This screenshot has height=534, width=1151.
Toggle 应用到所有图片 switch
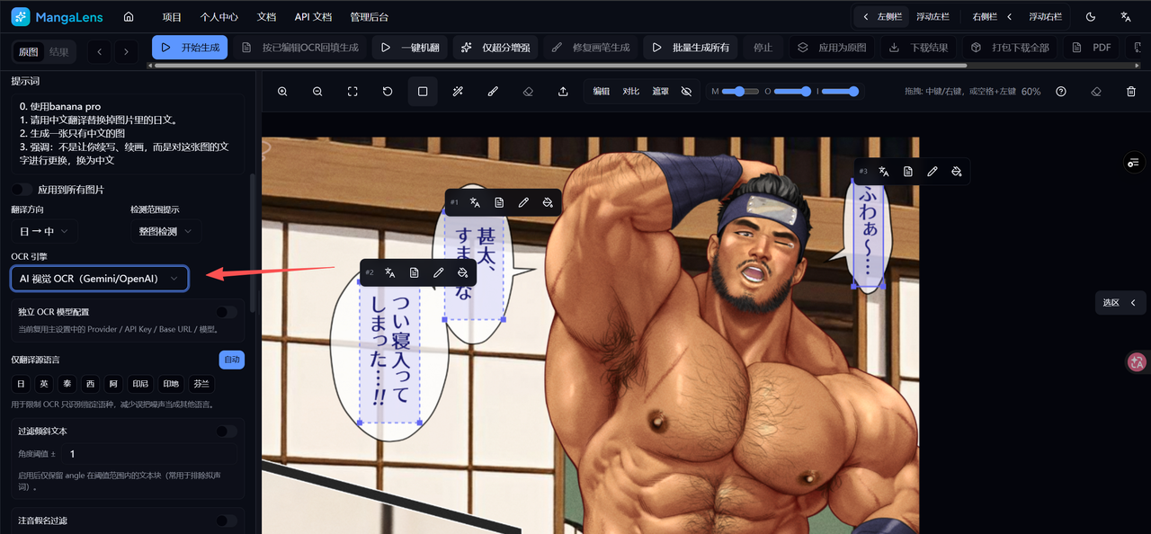[22, 190]
